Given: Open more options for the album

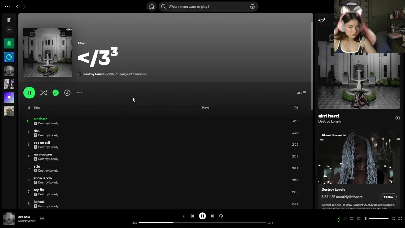Looking at the screenshot, I should [x=79, y=93].
